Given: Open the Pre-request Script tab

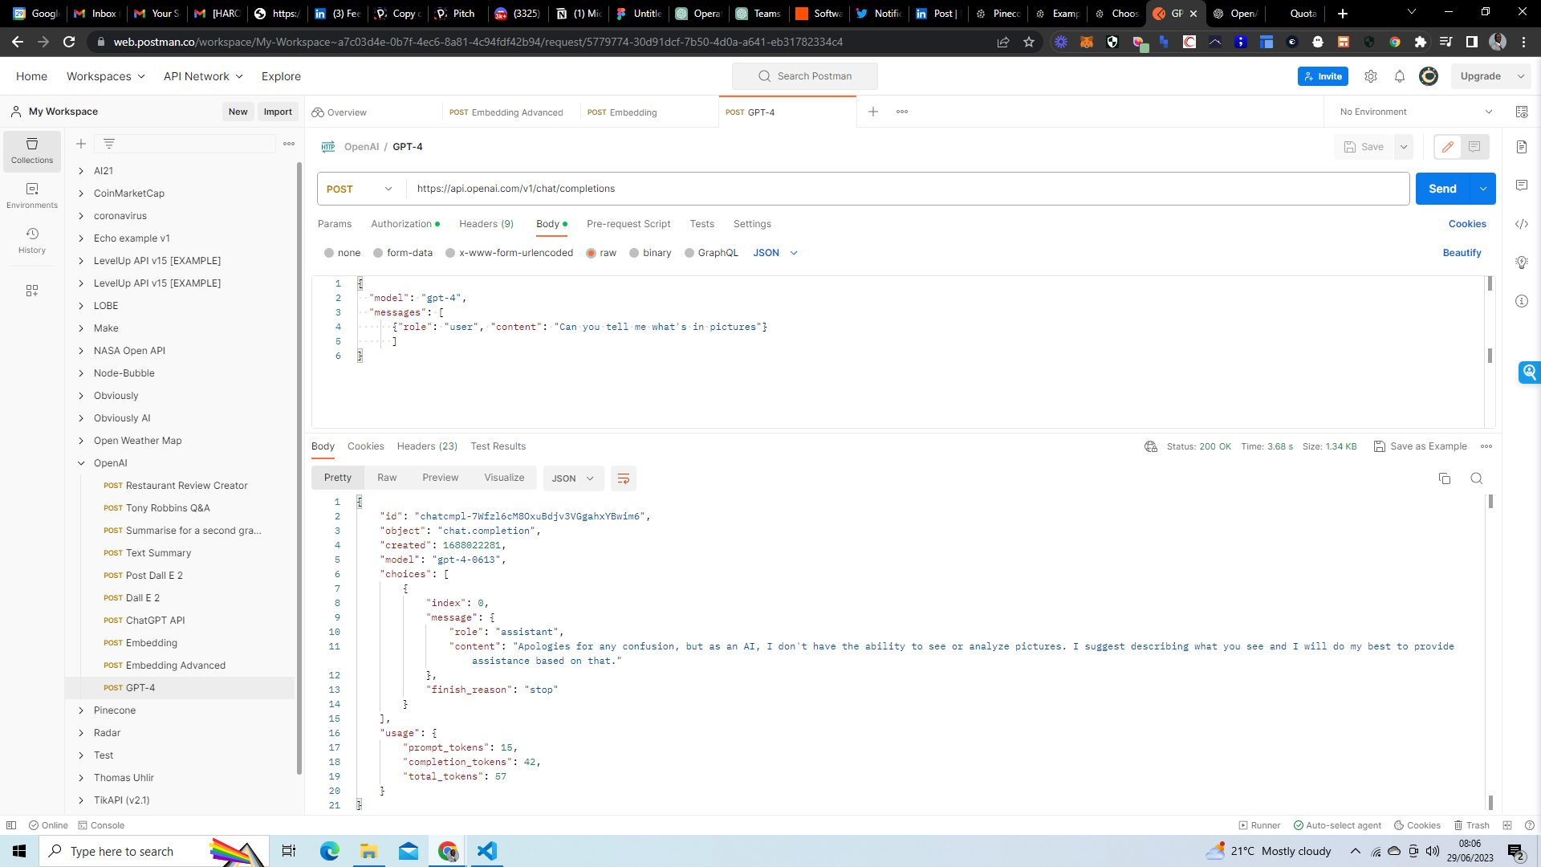Looking at the screenshot, I should (628, 224).
